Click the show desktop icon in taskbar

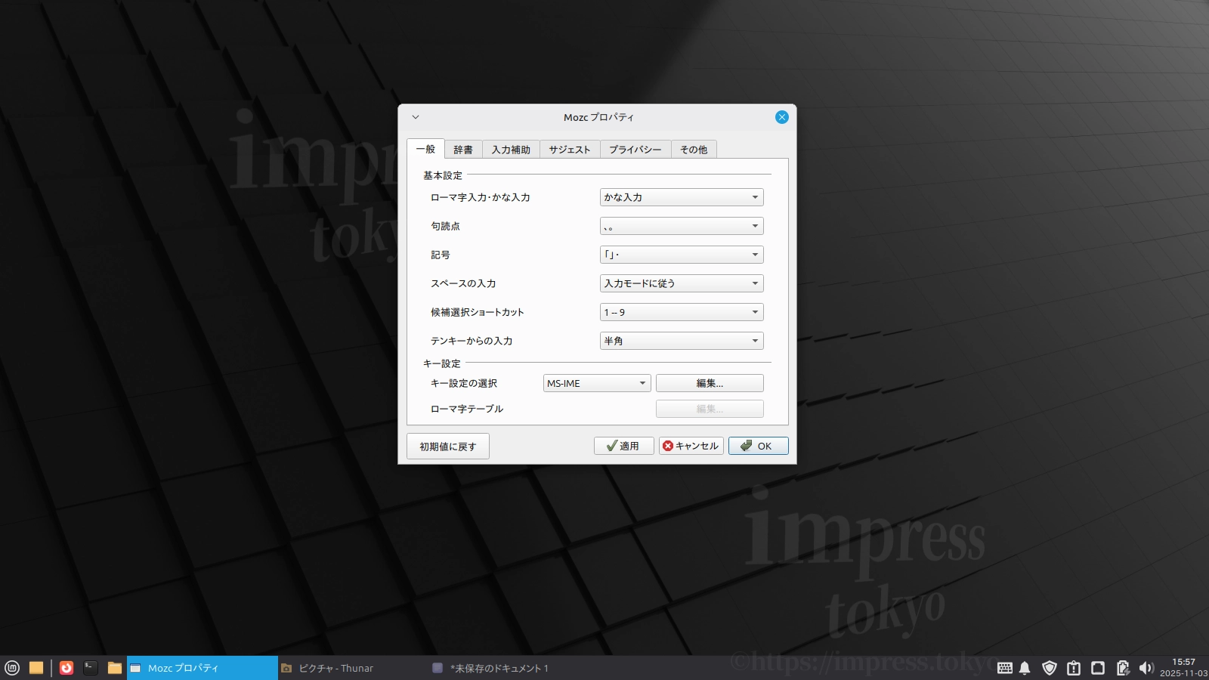[x=36, y=668]
